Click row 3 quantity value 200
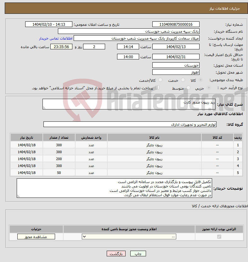 [x=59, y=159]
